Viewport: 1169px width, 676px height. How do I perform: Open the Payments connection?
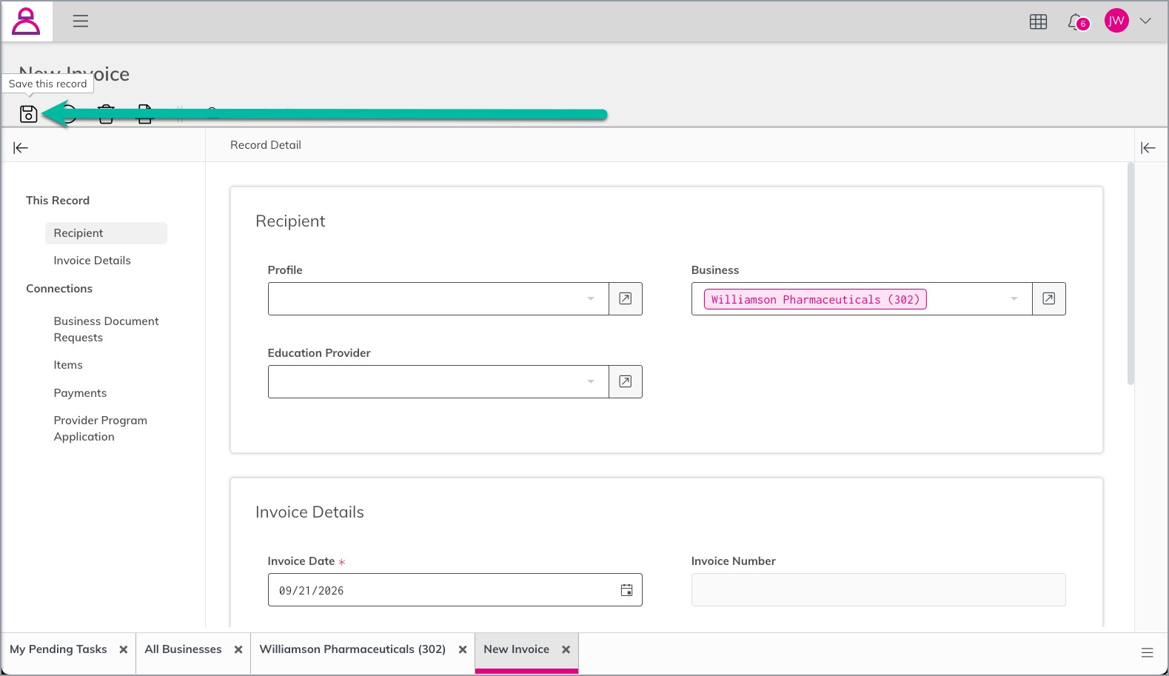coord(80,393)
